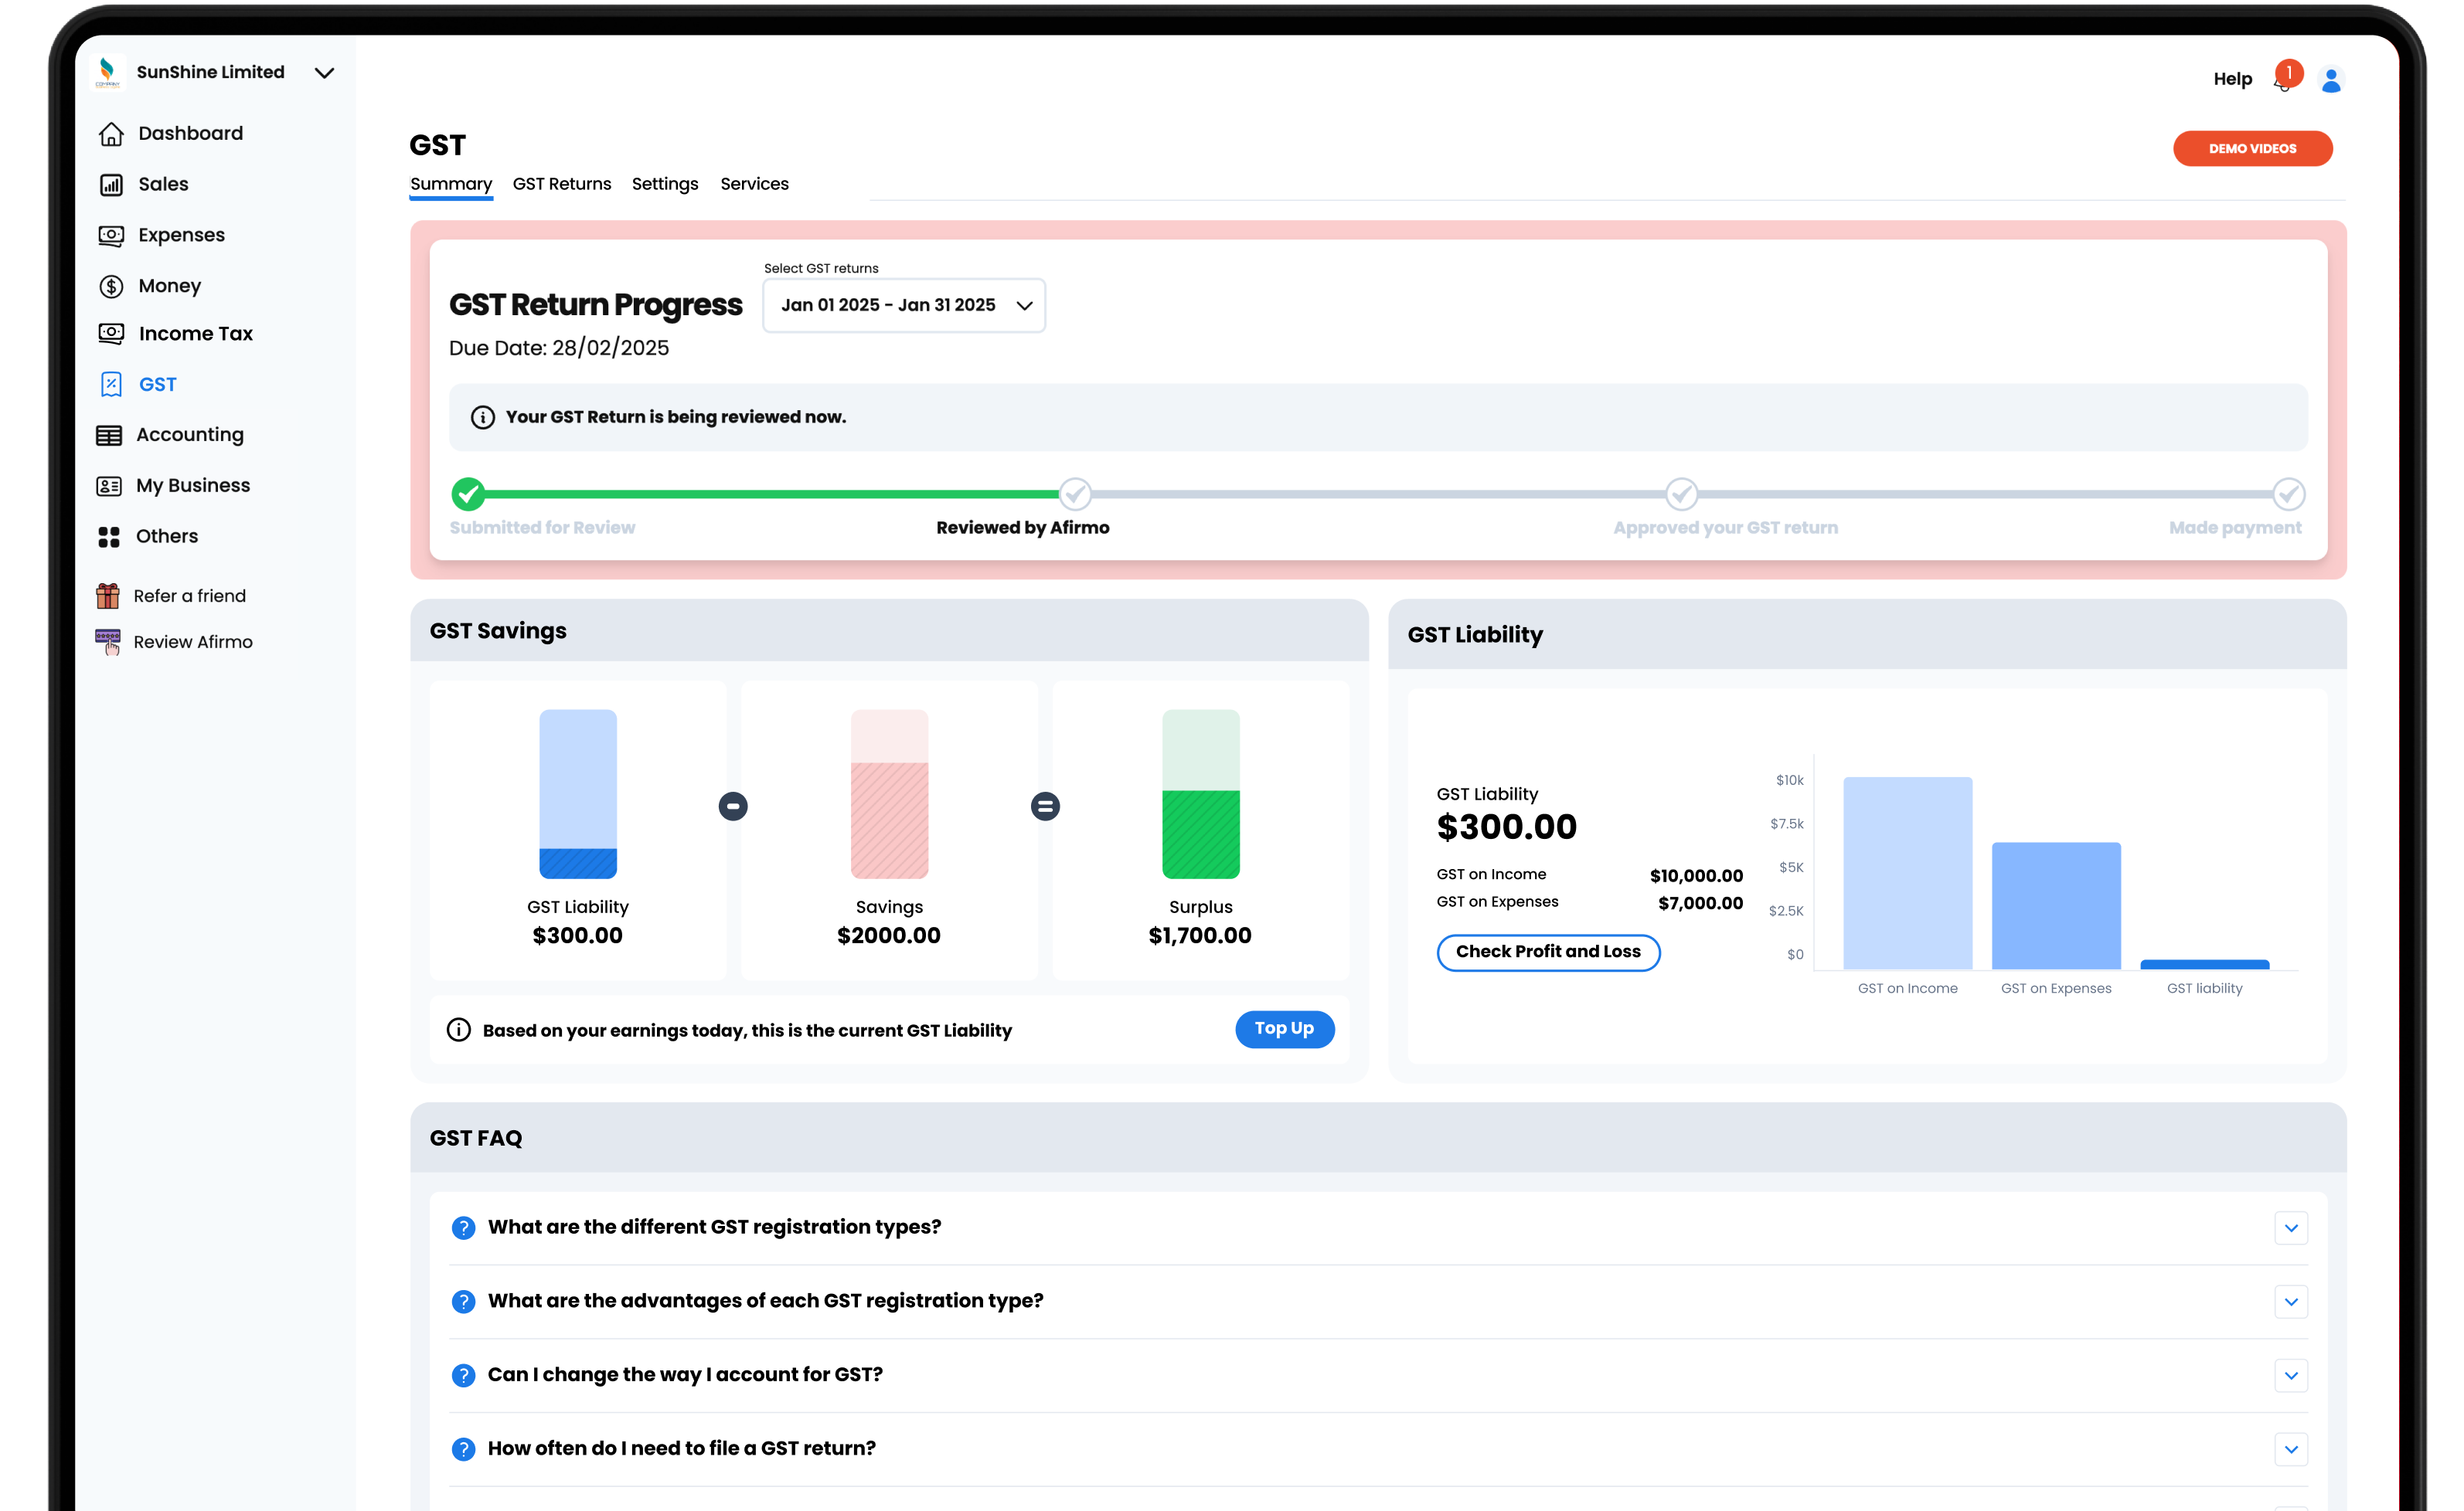Viewport: 2464px width, 1511px height.
Task: Click the 'Due Date: 28/02/2025' text
Action: coord(559,348)
